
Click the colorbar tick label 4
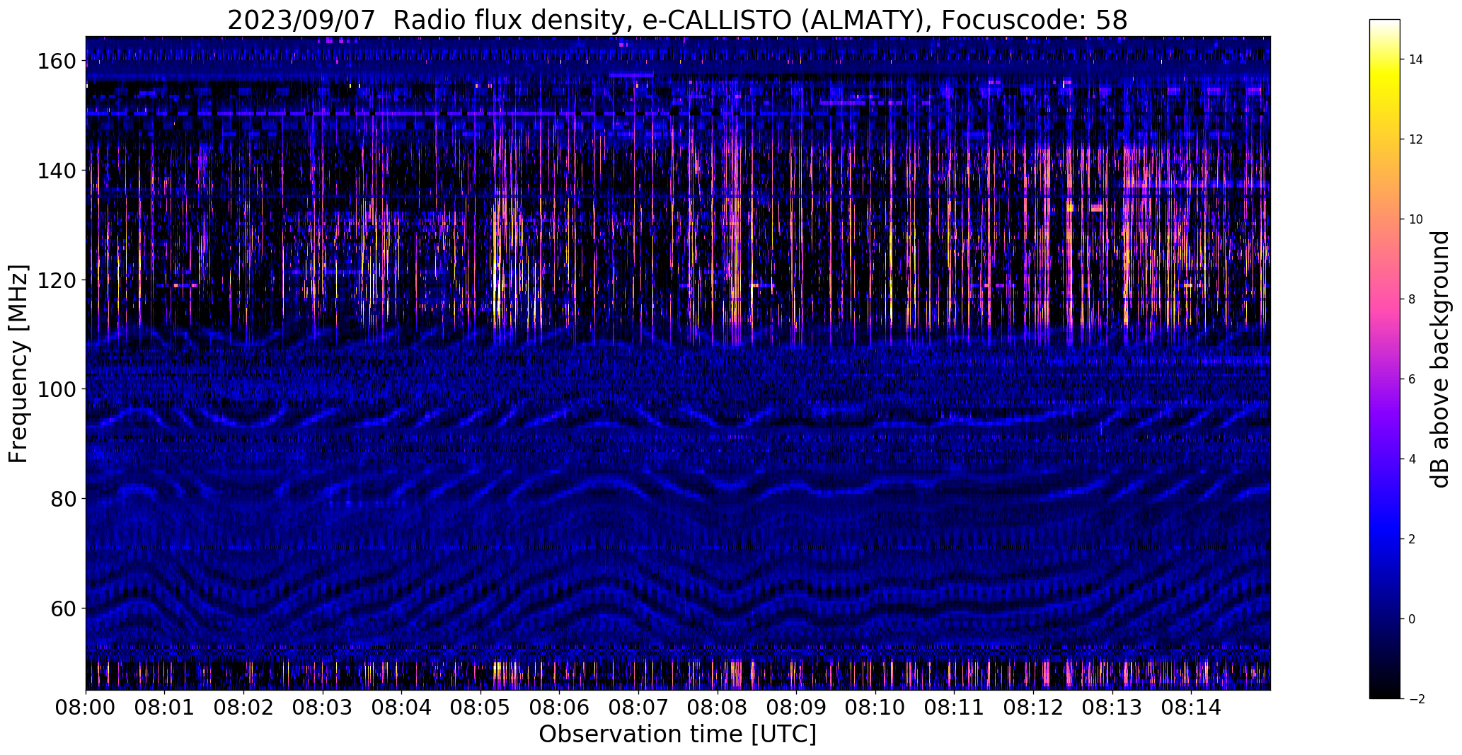point(1412,459)
